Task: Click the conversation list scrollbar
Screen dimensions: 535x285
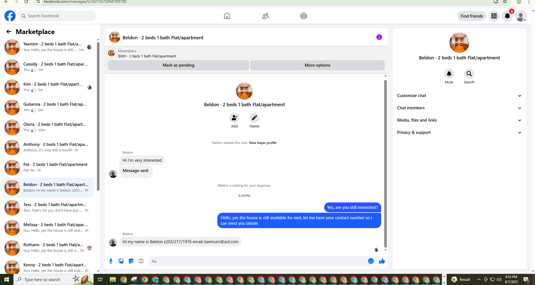Action: point(98,116)
